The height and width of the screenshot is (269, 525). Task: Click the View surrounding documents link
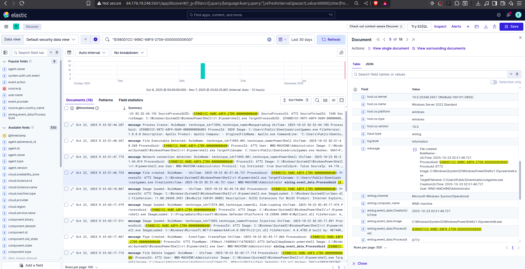(x=441, y=48)
